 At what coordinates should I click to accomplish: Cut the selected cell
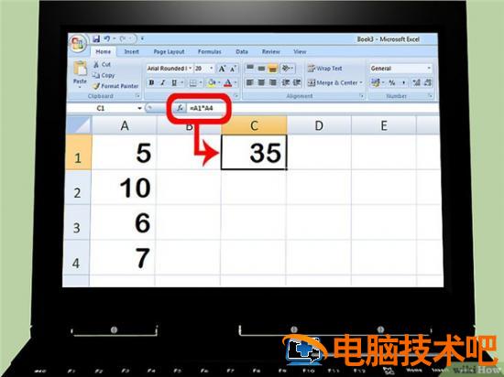[102, 64]
